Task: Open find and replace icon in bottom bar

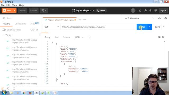Action: [x=8, y=89]
